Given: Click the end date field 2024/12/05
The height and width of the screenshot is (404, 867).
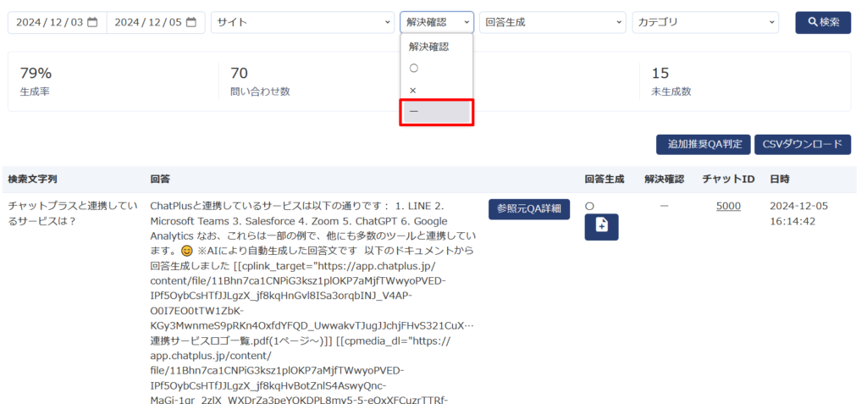Looking at the screenshot, I should (147, 23).
